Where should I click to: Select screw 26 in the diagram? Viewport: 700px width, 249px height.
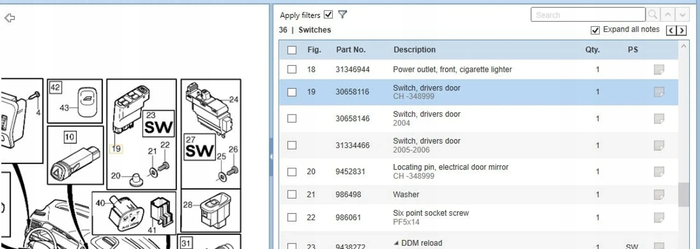pyautogui.click(x=233, y=171)
